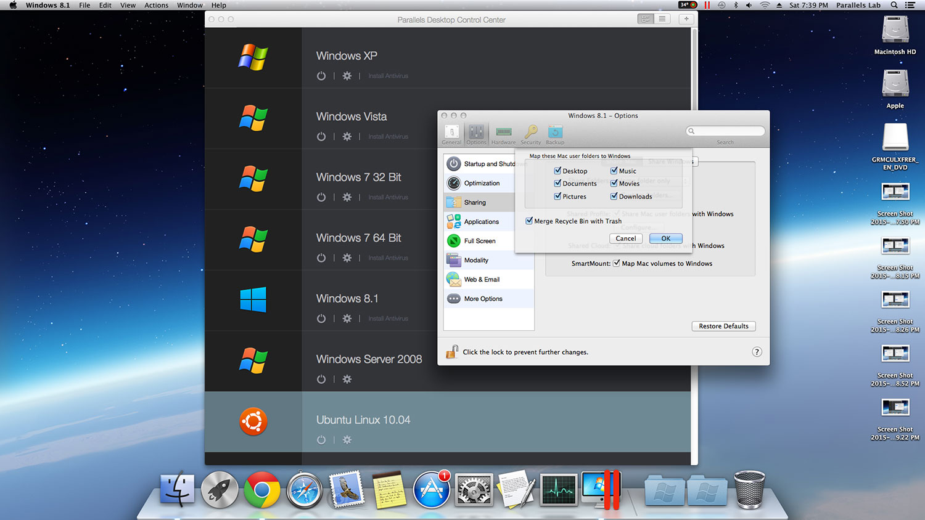Click the power icon for Windows Server 2008
925x520 pixels.
[x=321, y=380]
